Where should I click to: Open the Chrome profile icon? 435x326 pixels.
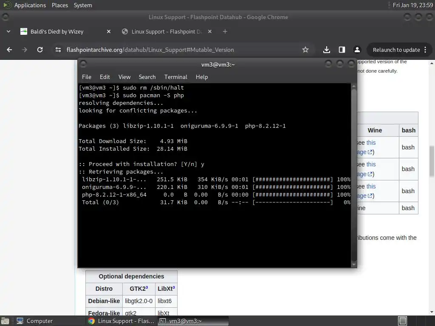click(357, 50)
